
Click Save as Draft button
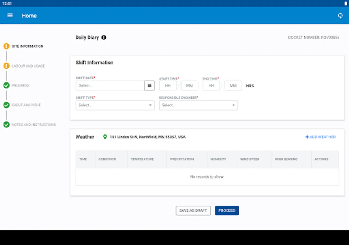click(x=193, y=210)
